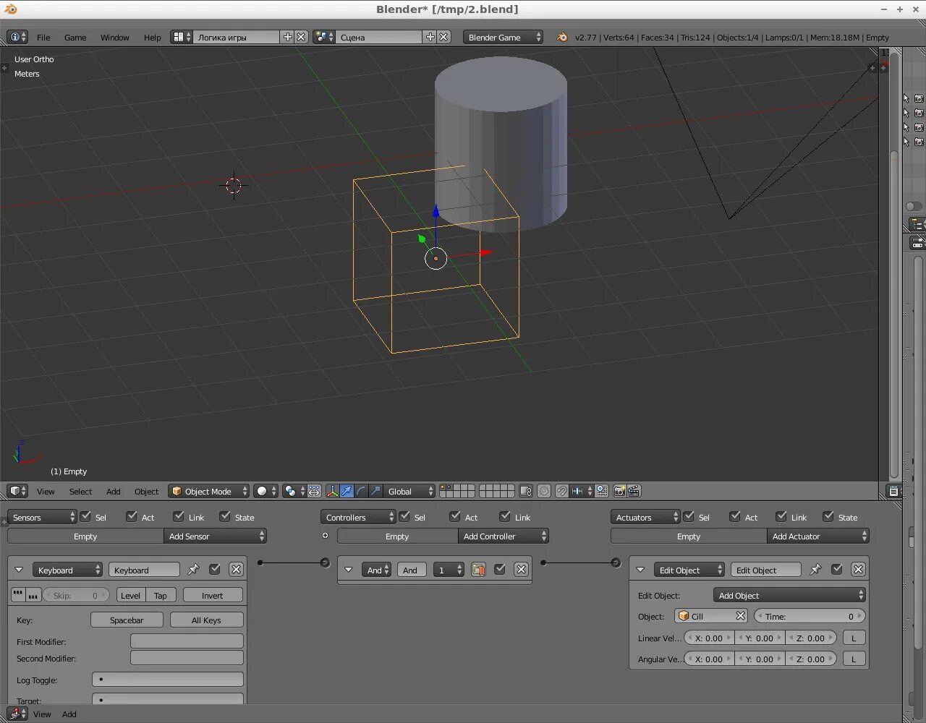Open the Game menu
Screen dimensions: 926x723
75,38
